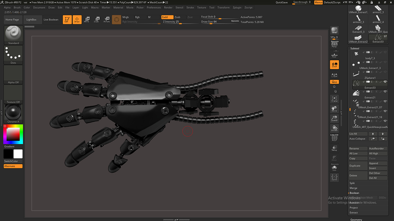The height and width of the screenshot is (221, 394).
Task: Toggle Persp perspective mode
Action: tap(334, 45)
